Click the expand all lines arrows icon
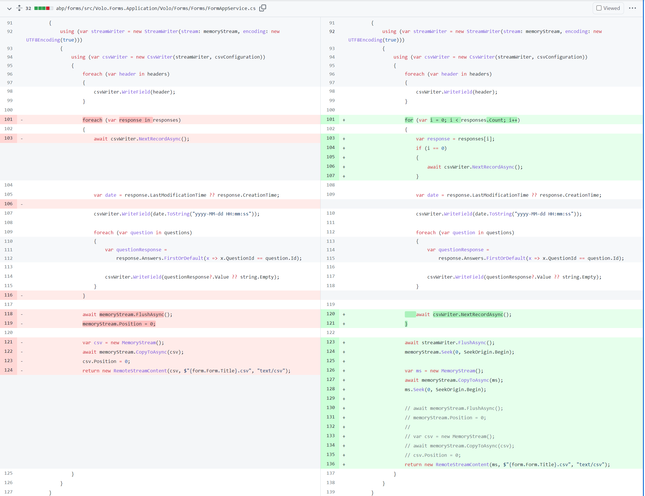Image resolution: width=645 pixels, height=496 pixels. point(19,8)
